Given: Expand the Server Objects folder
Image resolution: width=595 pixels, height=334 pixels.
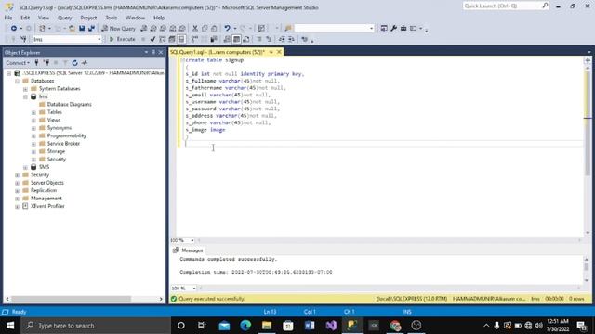Looking at the screenshot, I should [17, 183].
